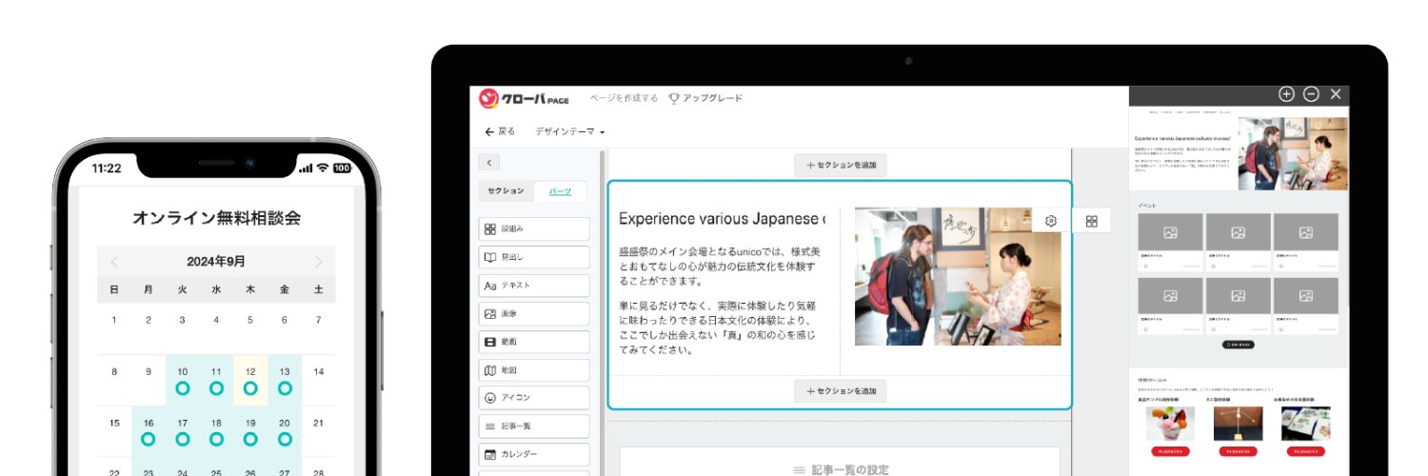Click the アップグレード trophy link
The image size is (1428, 476).
tap(705, 98)
